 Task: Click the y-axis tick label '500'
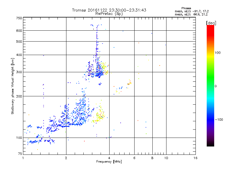(x=19, y=42)
